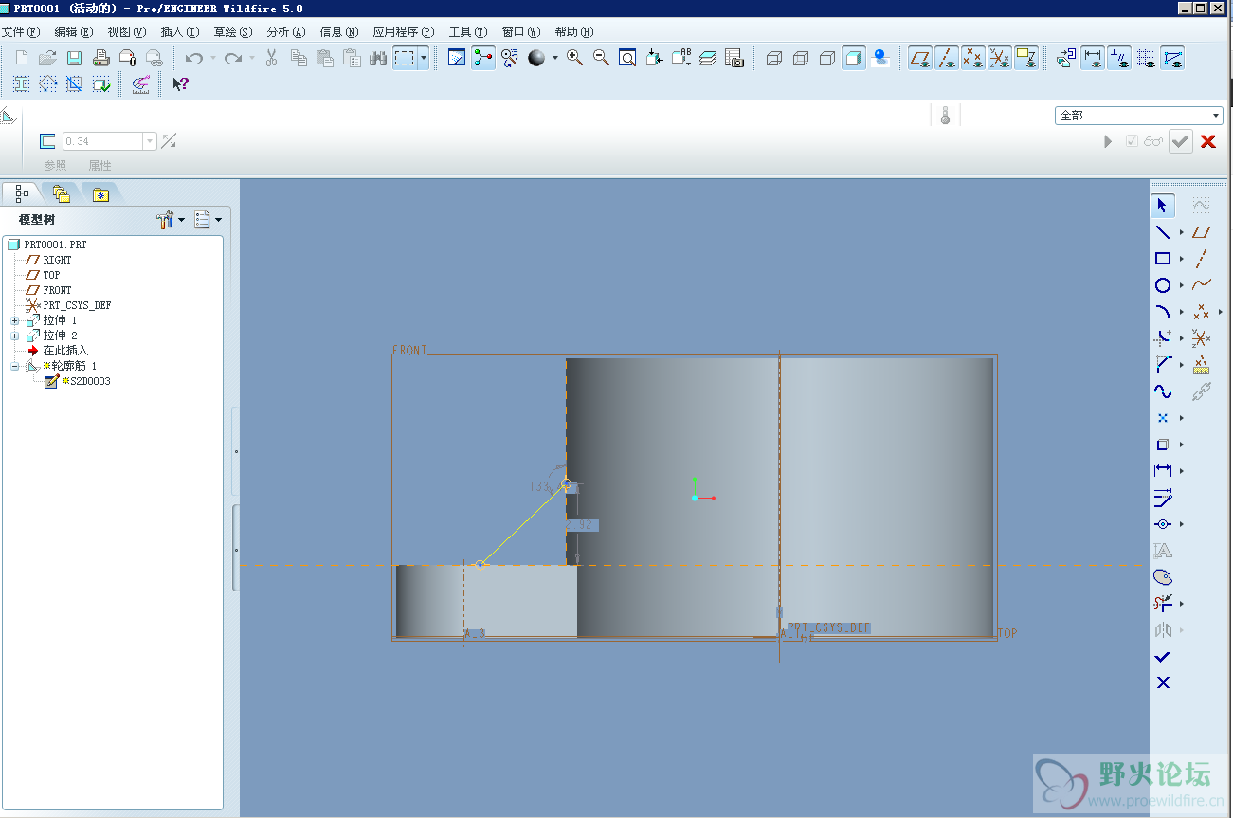Open the 草绘(S) menu

[233, 31]
